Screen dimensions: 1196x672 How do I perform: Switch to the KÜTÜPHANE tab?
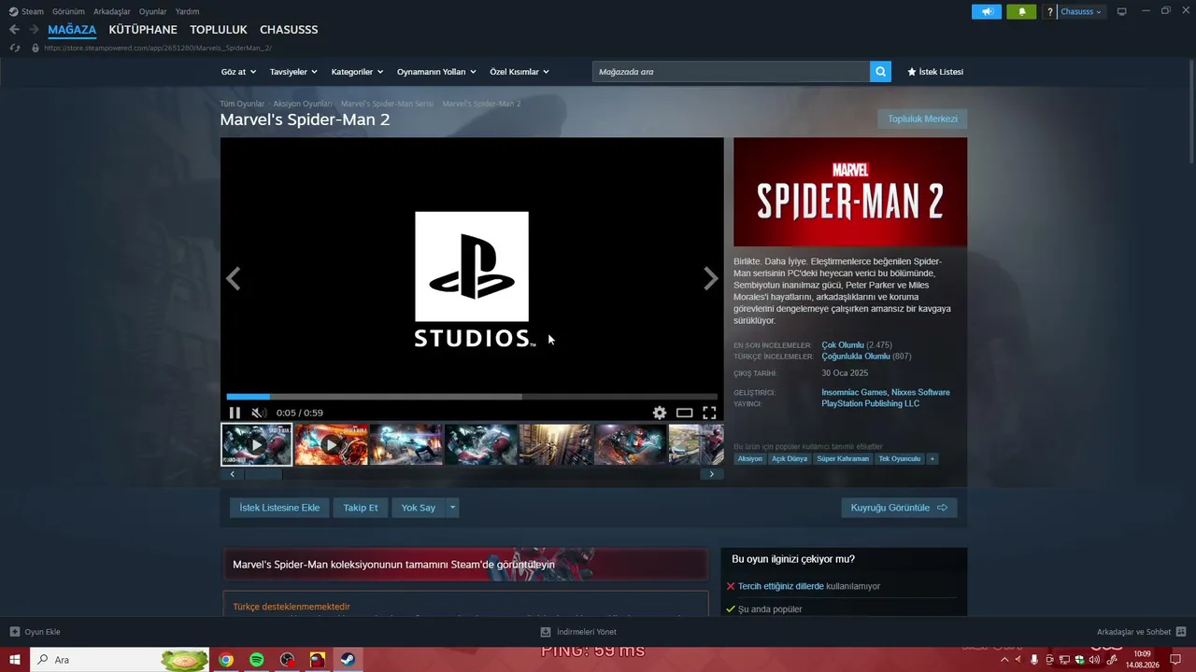(143, 30)
